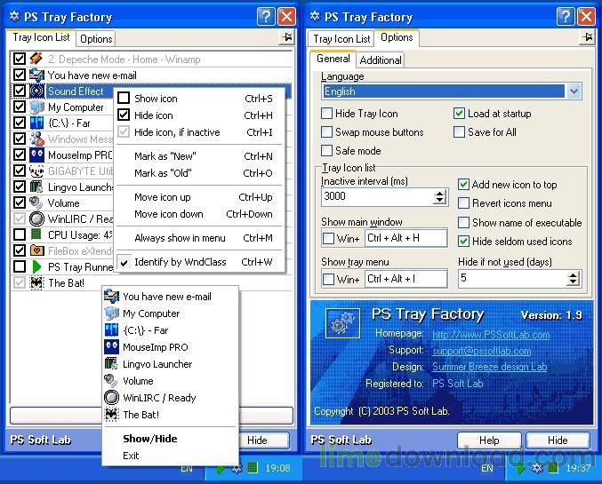Toggle Hide seldom used icons checkbox
The height and width of the screenshot is (484, 602).
pyautogui.click(x=463, y=242)
